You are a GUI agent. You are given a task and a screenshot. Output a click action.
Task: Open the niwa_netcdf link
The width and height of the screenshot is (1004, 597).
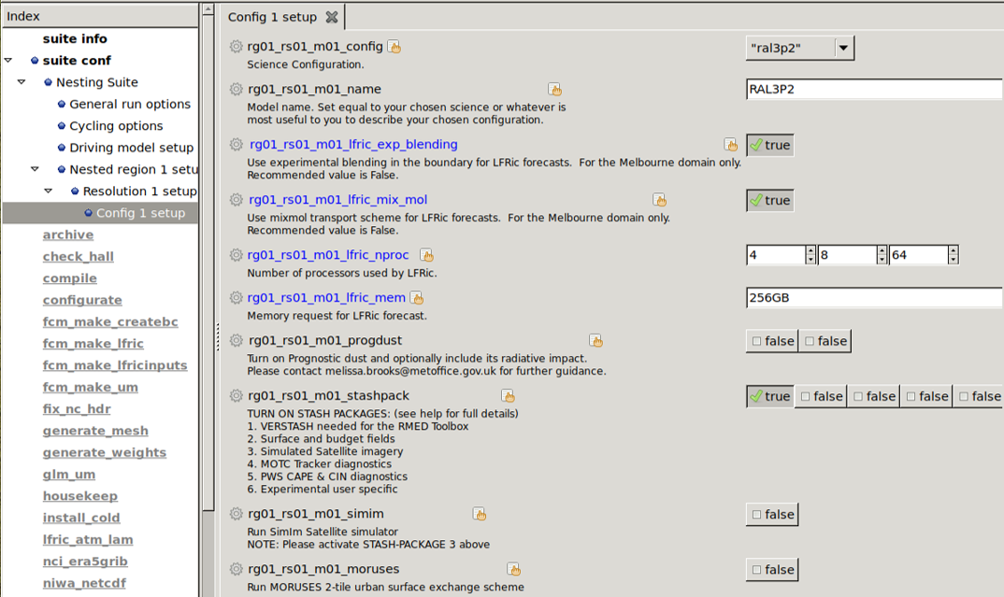coord(84,583)
